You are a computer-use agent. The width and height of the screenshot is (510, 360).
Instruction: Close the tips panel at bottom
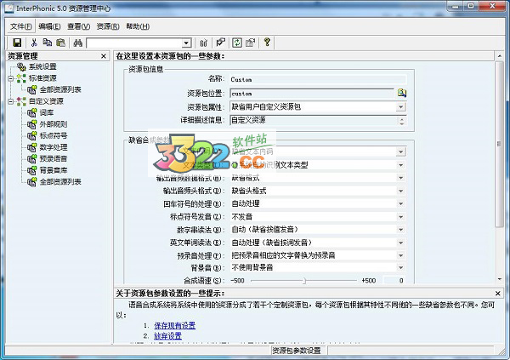pyautogui.click(x=497, y=294)
